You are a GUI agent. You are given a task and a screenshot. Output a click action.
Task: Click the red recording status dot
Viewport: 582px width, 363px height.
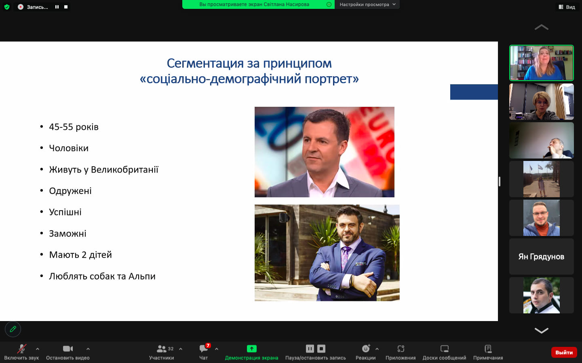(21, 7)
